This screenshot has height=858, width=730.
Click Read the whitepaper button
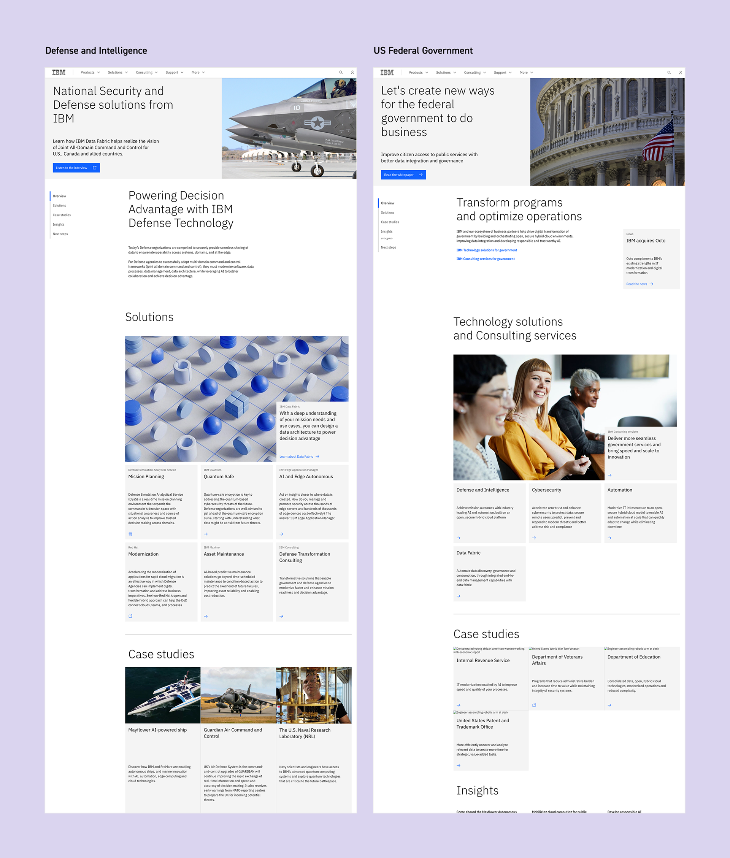(x=403, y=174)
